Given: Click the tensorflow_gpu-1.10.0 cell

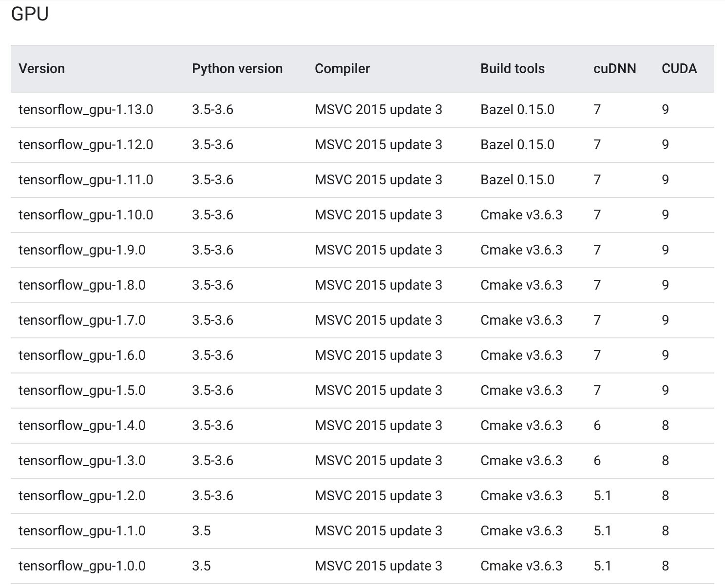Looking at the screenshot, I should click(x=86, y=215).
